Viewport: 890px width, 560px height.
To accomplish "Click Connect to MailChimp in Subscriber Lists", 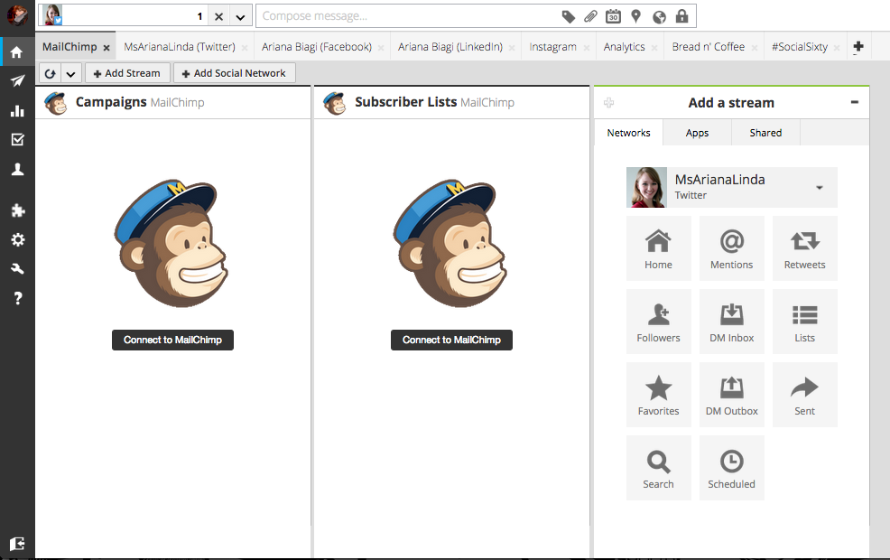I will [x=452, y=340].
